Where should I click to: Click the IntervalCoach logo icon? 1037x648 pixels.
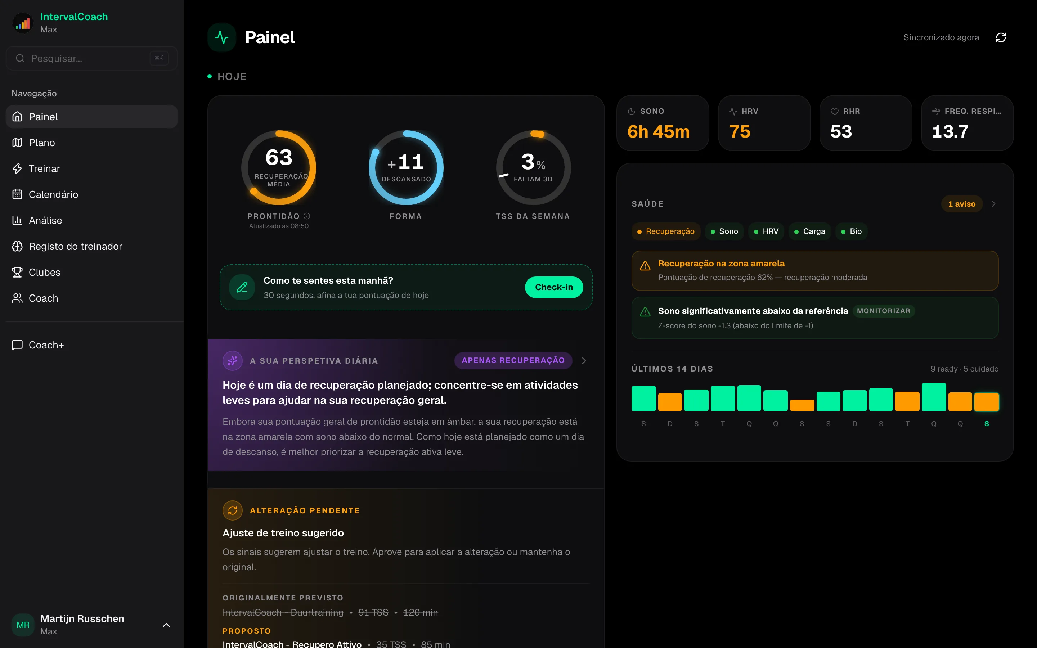[x=23, y=23]
